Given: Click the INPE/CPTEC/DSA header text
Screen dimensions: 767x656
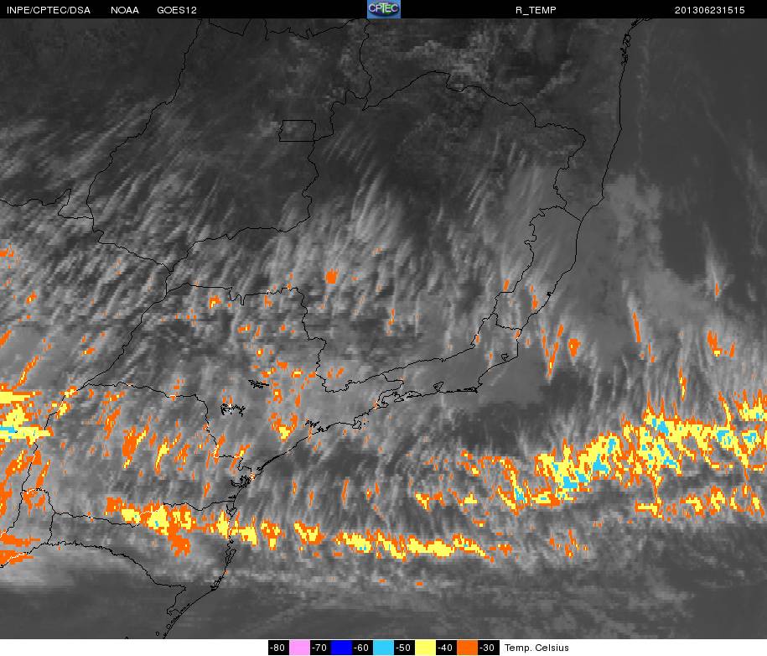Looking at the screenshot, I should click(x=49, y=10).
